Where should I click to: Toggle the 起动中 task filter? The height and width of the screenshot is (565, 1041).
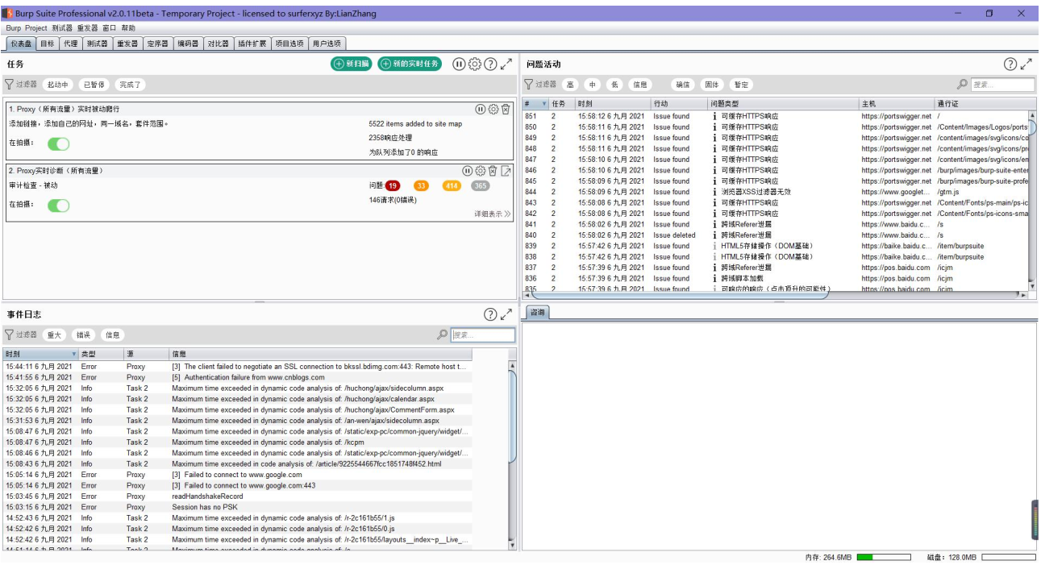pos(58,85)
